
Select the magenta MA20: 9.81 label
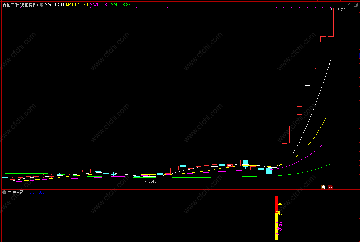click(99, 4)
